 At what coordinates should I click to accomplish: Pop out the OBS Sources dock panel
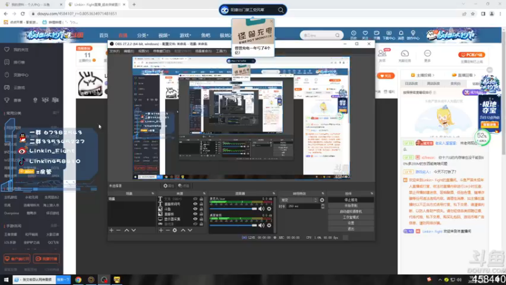tap(204, 194)
